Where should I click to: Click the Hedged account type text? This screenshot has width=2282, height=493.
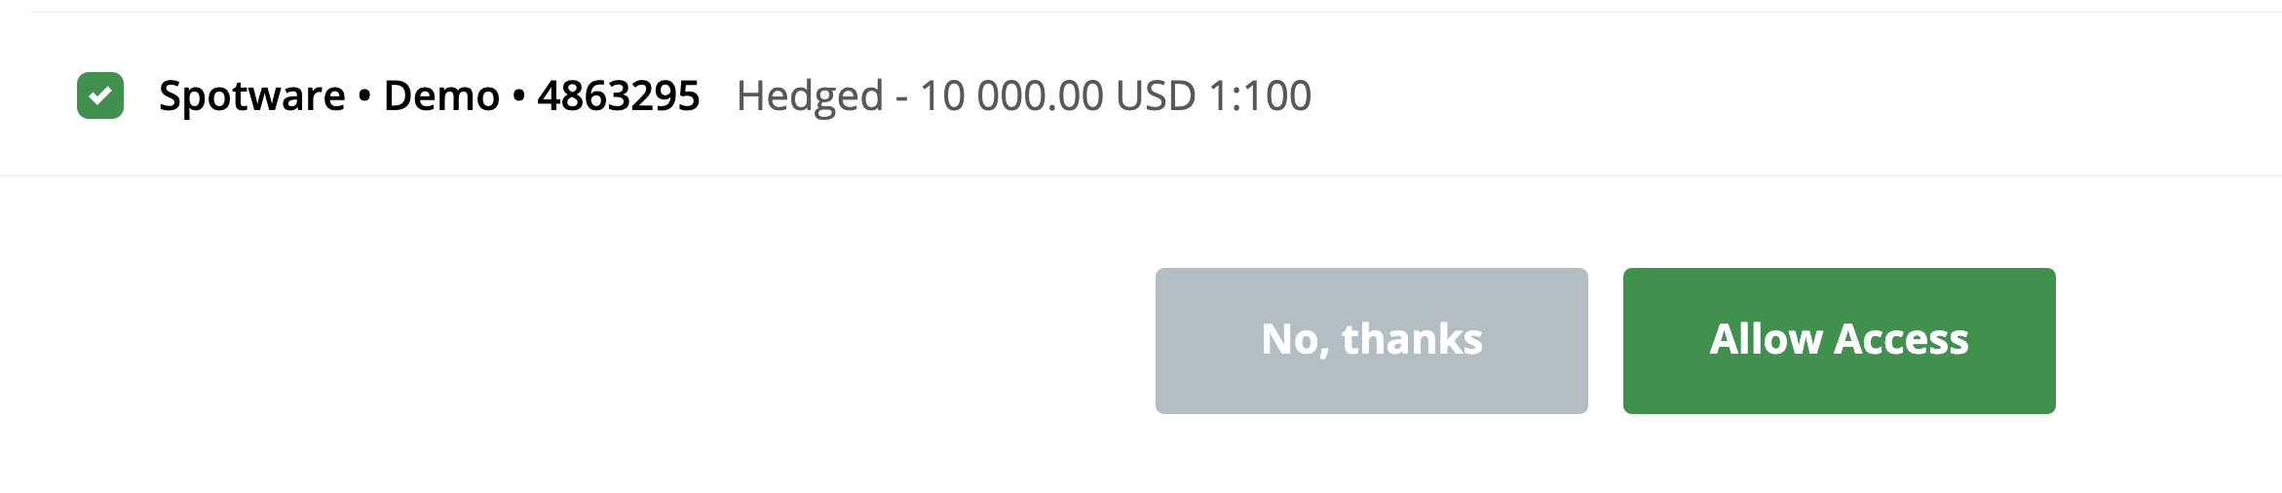click(x=810, y=96)
